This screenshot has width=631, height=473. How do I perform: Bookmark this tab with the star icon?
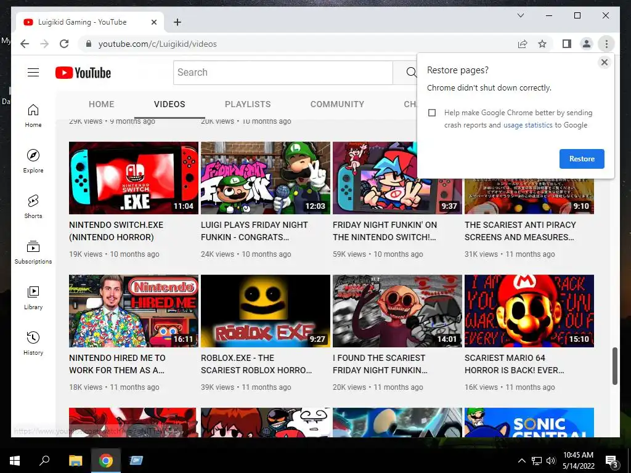coord(542,44)
